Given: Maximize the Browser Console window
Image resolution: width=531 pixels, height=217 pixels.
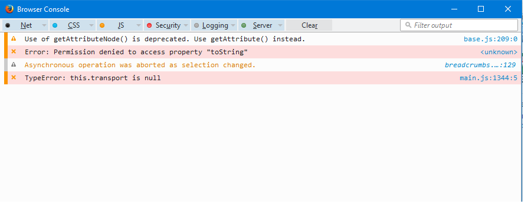Looking at the screenshot, I should tap(480, 9).
